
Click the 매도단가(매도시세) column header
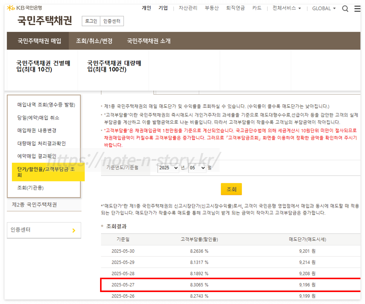coord(307,239)
